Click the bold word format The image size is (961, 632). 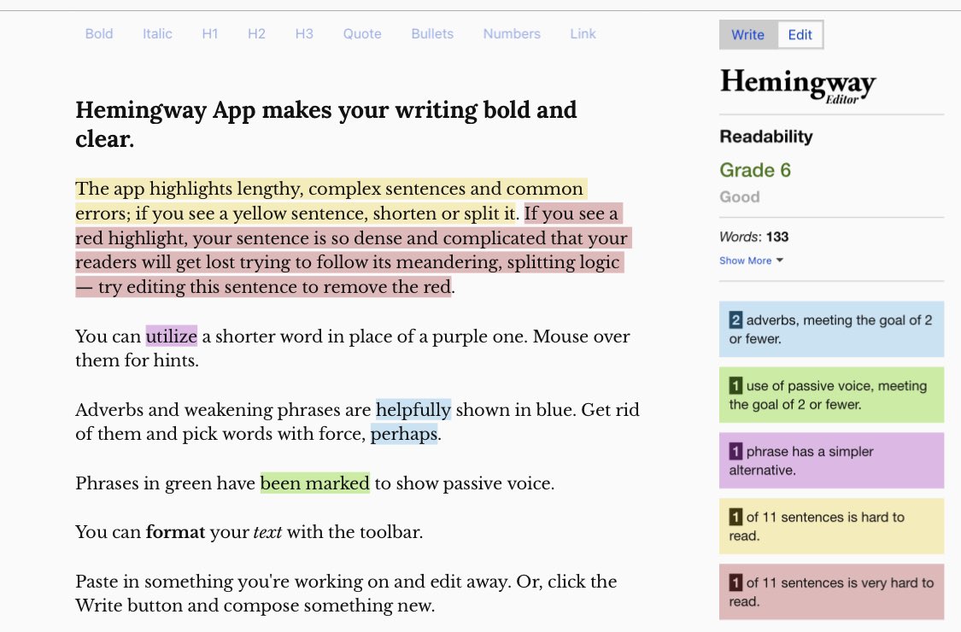point(175,531)
